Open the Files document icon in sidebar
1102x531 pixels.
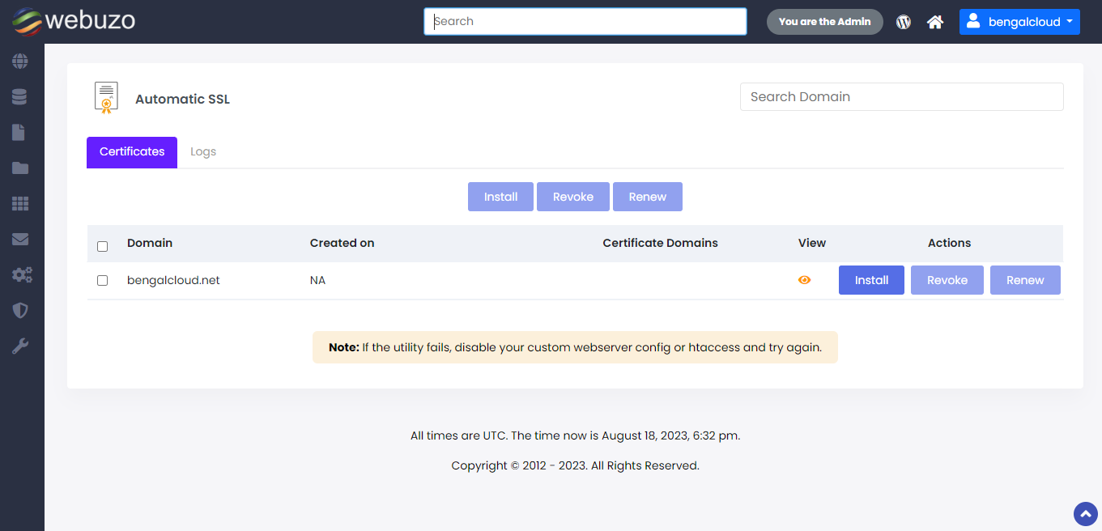[x=20, y=132]
